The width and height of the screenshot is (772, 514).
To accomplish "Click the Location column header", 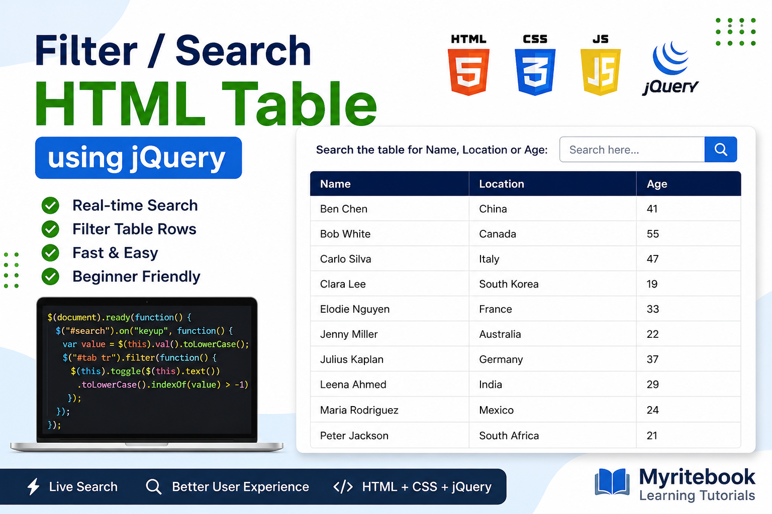I will click(x=552, y=184).
